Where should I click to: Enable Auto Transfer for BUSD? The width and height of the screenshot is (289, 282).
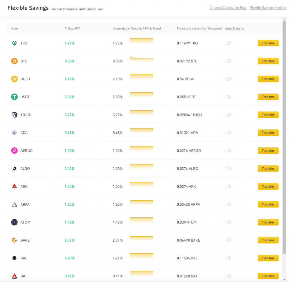[x=228, y=79]
